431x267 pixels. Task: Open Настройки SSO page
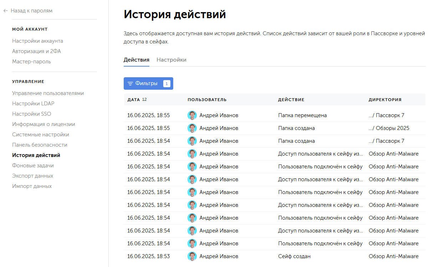[x=32, y=114]
